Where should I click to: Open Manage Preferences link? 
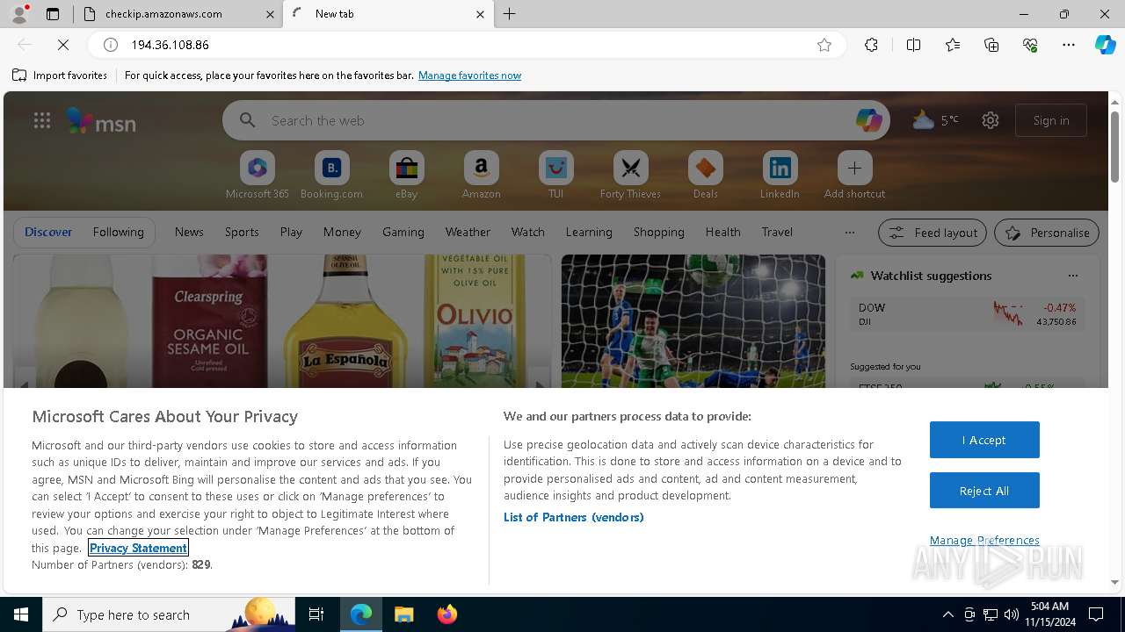[x=984, y=541]
